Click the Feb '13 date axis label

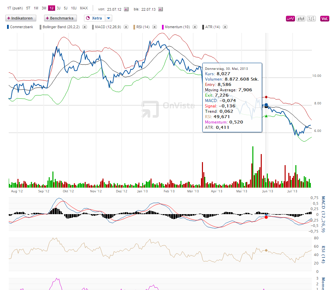tap(169, 191)
